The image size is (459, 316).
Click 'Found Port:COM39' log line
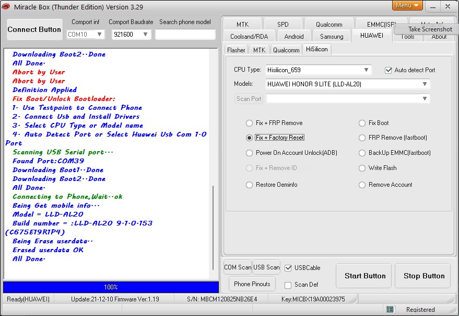coord(48,161)
